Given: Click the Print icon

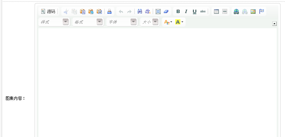Looking at the screenshot, I should pos(109,12).
